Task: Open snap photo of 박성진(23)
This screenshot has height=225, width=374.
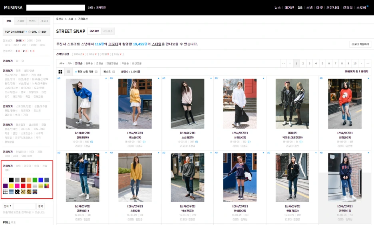Action: 187,178
